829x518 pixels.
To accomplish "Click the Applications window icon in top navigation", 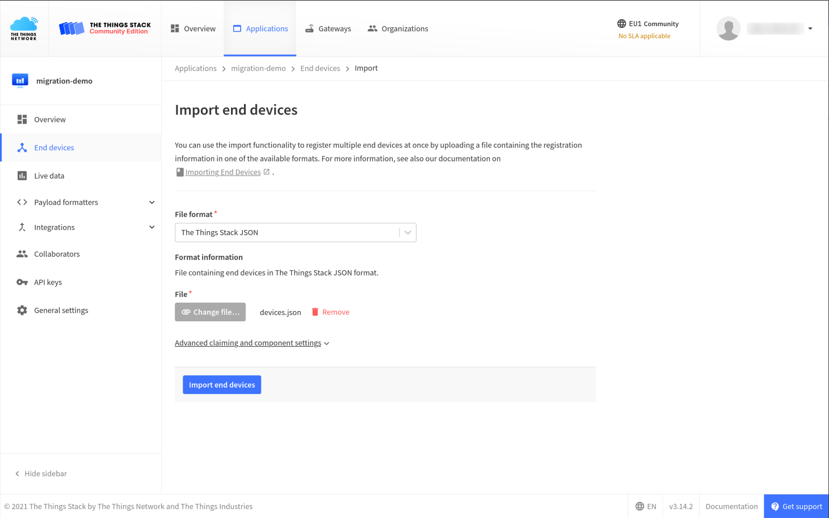I will click(237, 28).
